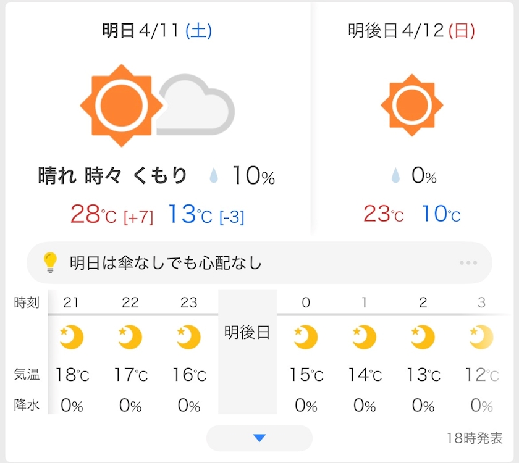The height and width of the screenshot is (463, 519).
Task: Select the 明日 4/11 (土) forecast tab
Action: pyautogui.click(x=157, y=31)
